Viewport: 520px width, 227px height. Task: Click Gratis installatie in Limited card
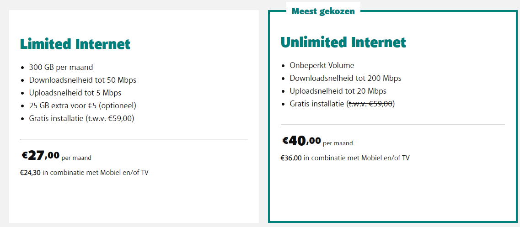pyautogui.click(x=56, y=119)
